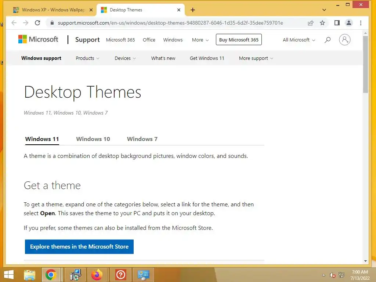Switch to the Windows 10 tab

[x=93, y=139]
